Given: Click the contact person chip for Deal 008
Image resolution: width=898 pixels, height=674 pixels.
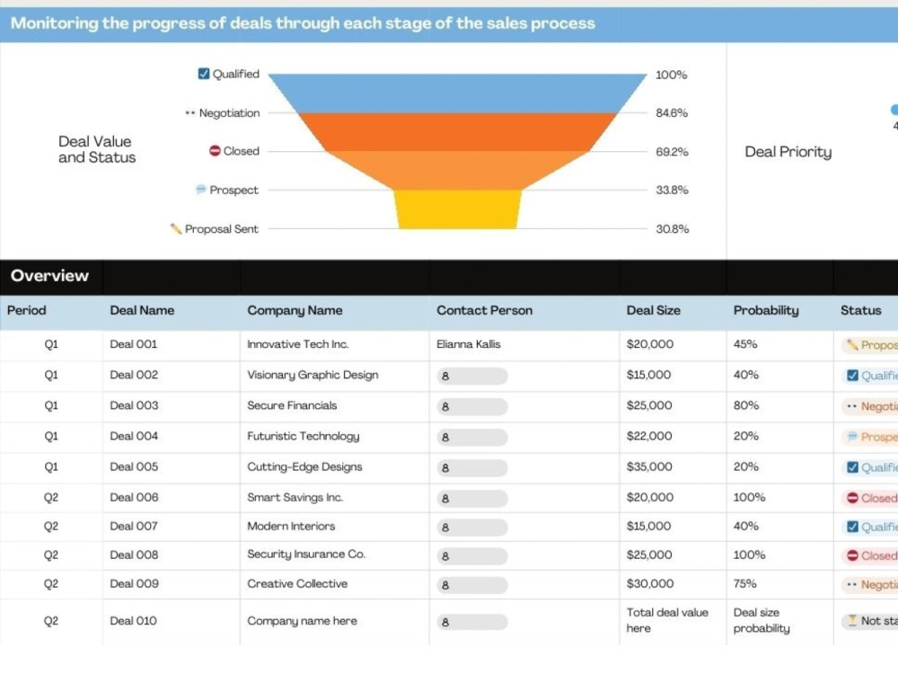Looking at the screenshot, I should point(472,556).
